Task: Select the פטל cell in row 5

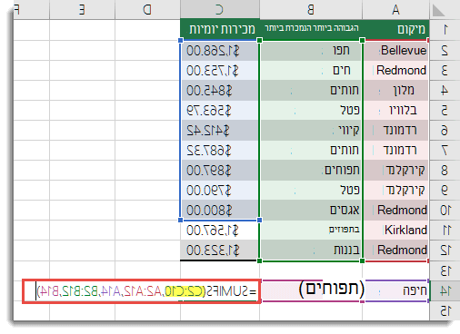Action: [x=311, y=110]
